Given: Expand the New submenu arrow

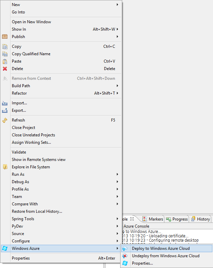Looking at the screenshot, I should click(x=117, y=5).
